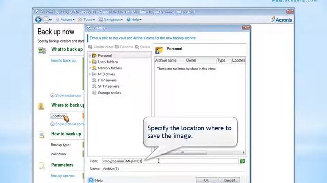Click the Backup type label
327x183 pixels.
(60, 145)
